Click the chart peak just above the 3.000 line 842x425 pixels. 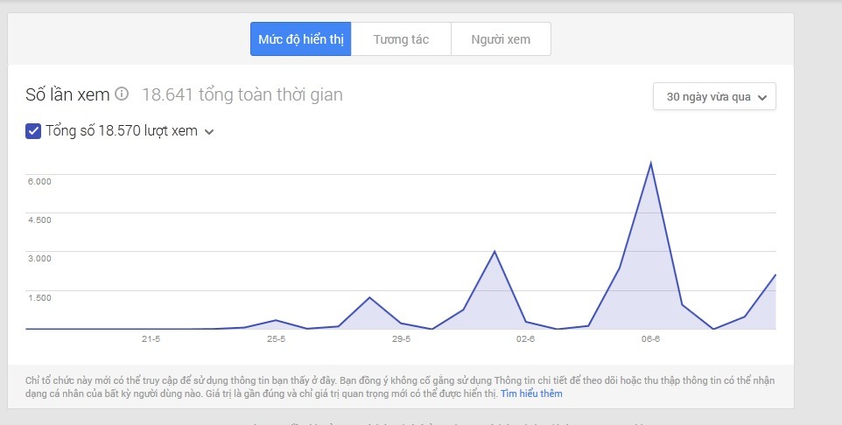(495, 252)
